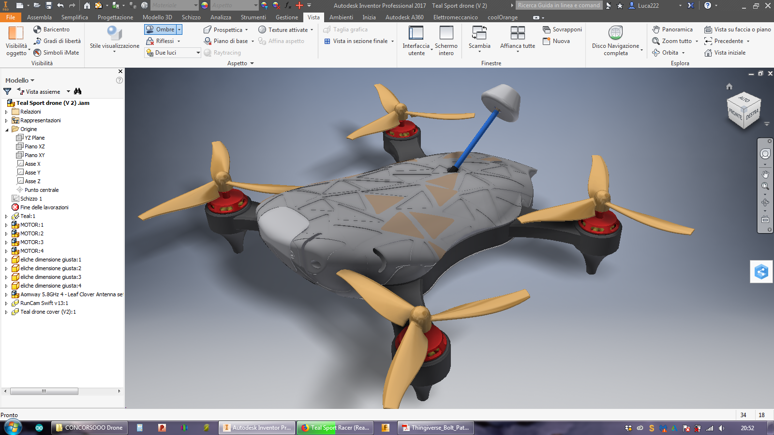Expand the Rappresentazioni node

tap(7, 121)
